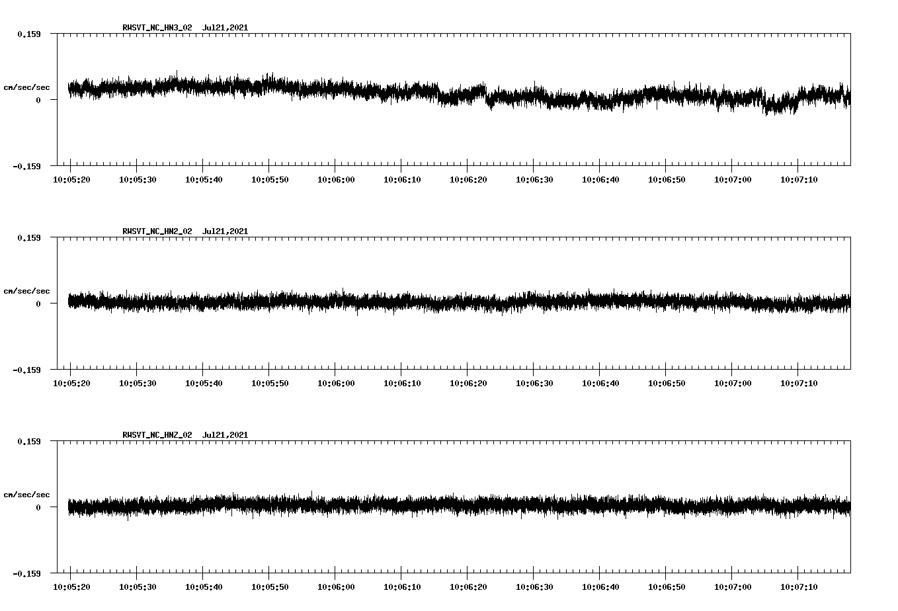898x611 pixels.
Task: Click the cm/sec/sec label on middle plot
Action: click(x=26, y=290)
